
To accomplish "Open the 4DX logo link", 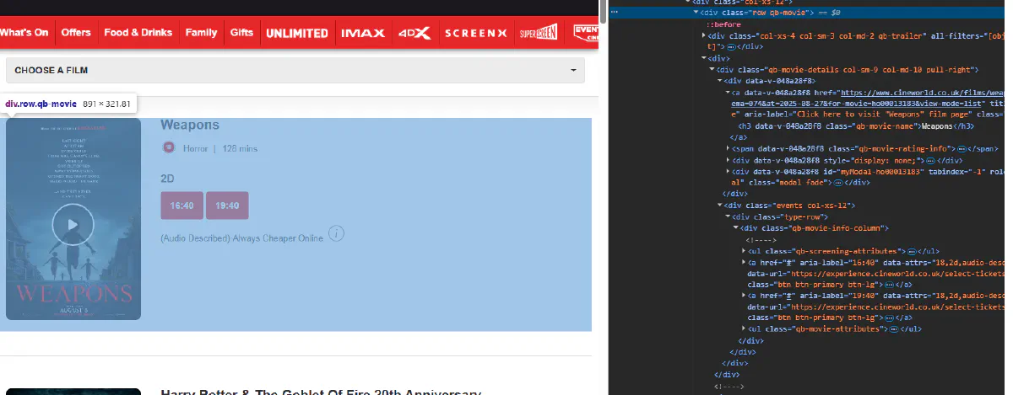I will pos(414,34).
